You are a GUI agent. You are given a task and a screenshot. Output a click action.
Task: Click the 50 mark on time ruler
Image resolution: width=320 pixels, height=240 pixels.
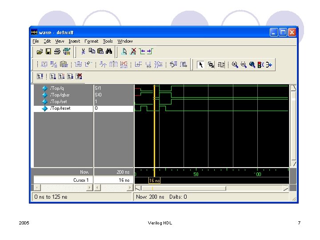tap(196, 174)
